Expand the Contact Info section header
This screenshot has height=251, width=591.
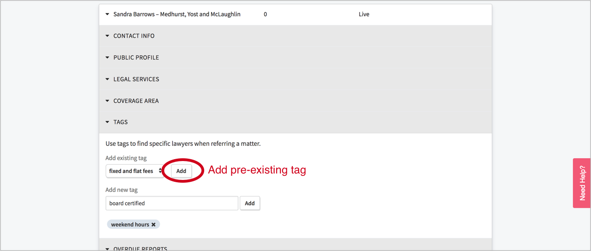click(x=134, y=36)
